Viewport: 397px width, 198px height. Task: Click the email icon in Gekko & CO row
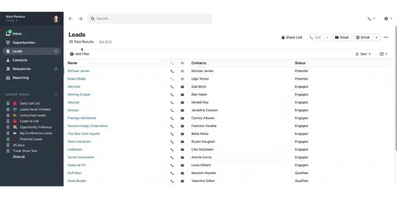[x=182, y=165]
